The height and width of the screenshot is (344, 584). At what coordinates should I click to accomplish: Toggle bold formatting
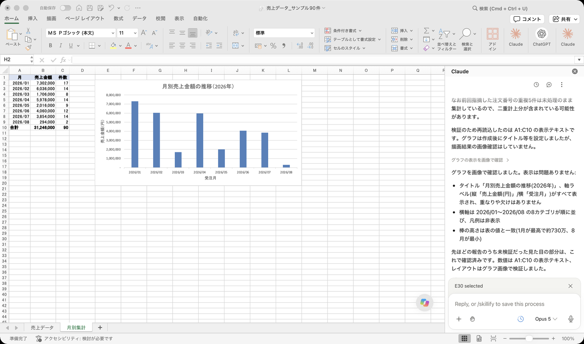point(50,46)
